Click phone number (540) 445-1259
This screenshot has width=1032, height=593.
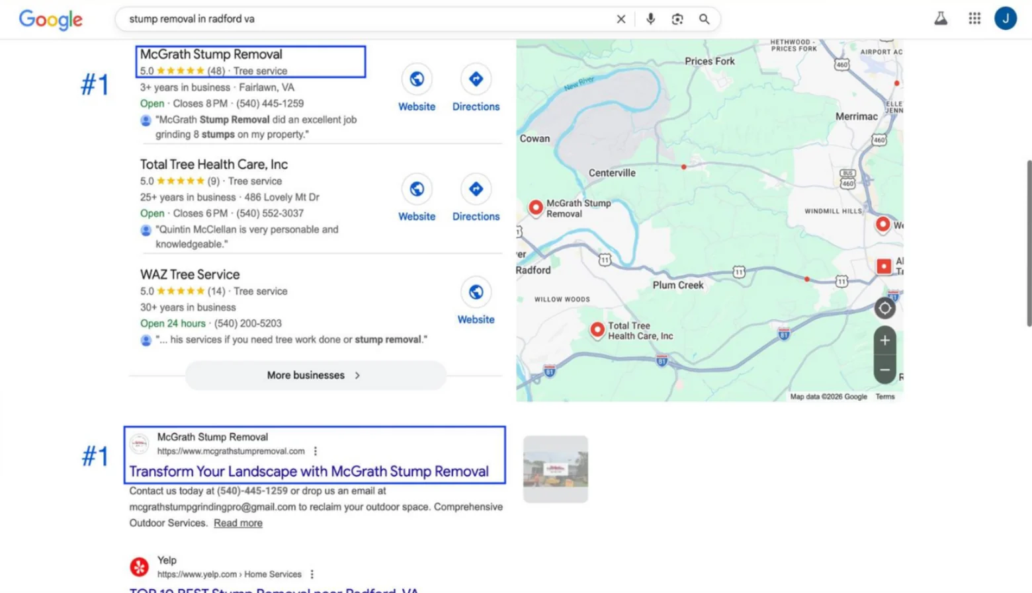270,104
